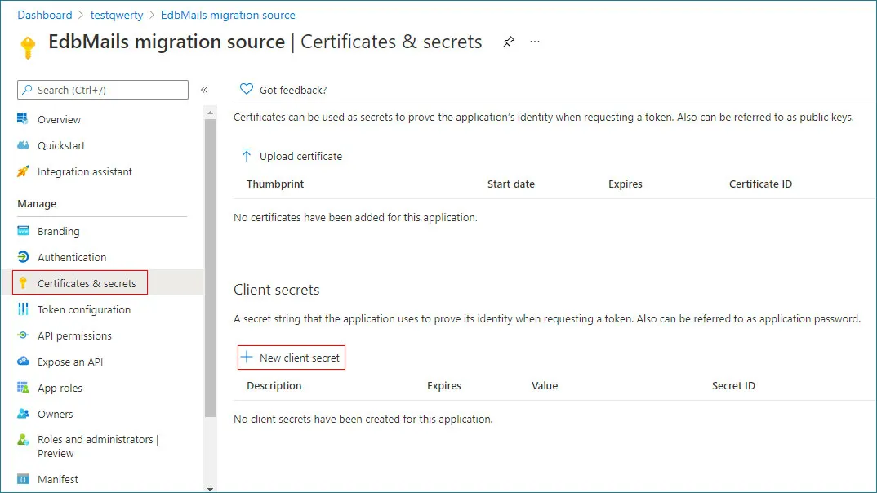
Task: Click the feedback heart icon
Action: (x=246, y=90)
